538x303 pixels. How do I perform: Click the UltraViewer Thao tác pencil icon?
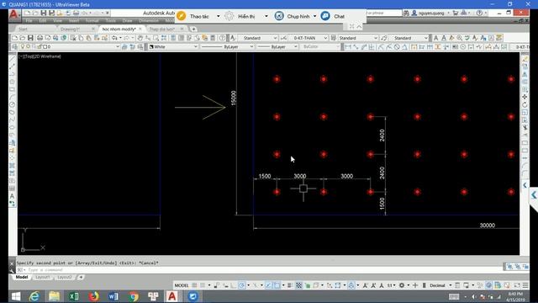(x=182, y=16)
